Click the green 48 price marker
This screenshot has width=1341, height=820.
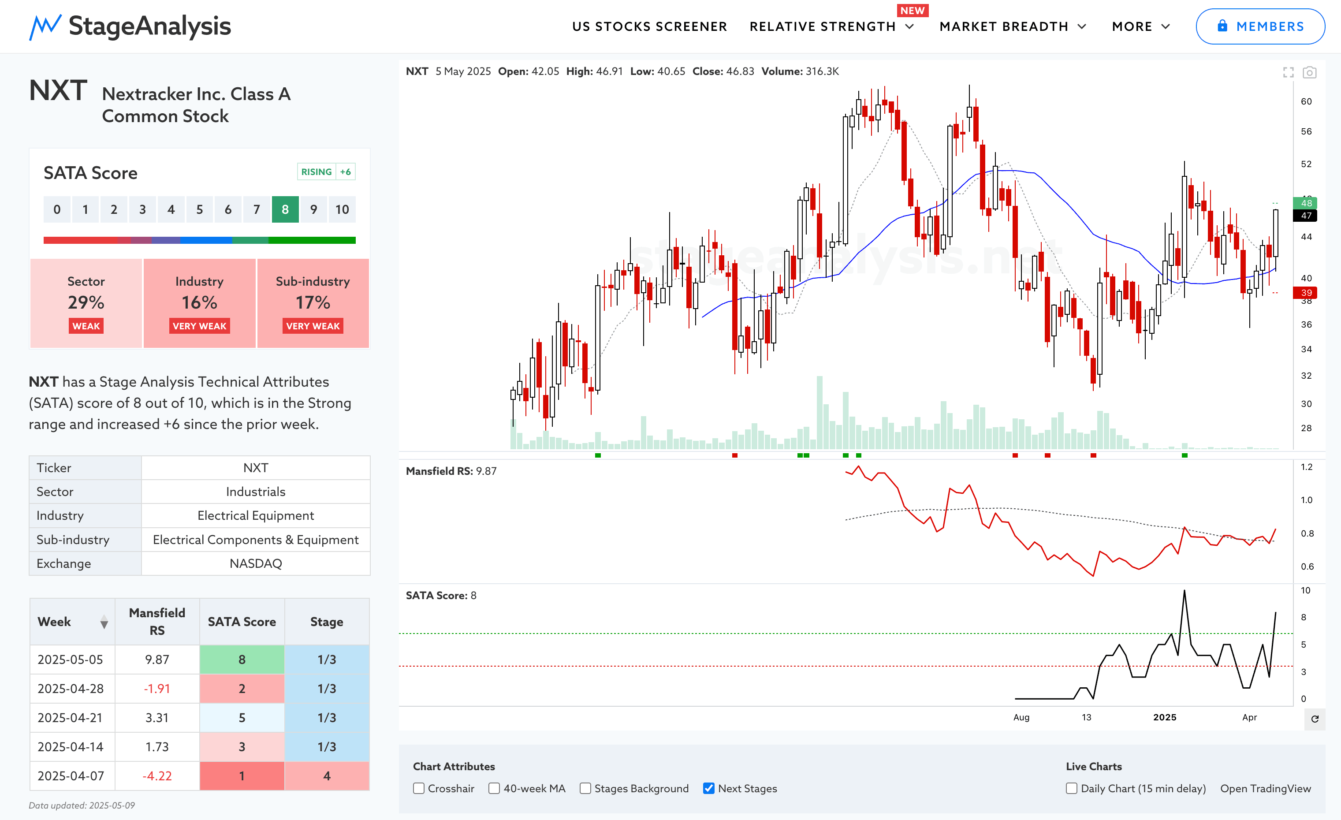point(1306,203)
